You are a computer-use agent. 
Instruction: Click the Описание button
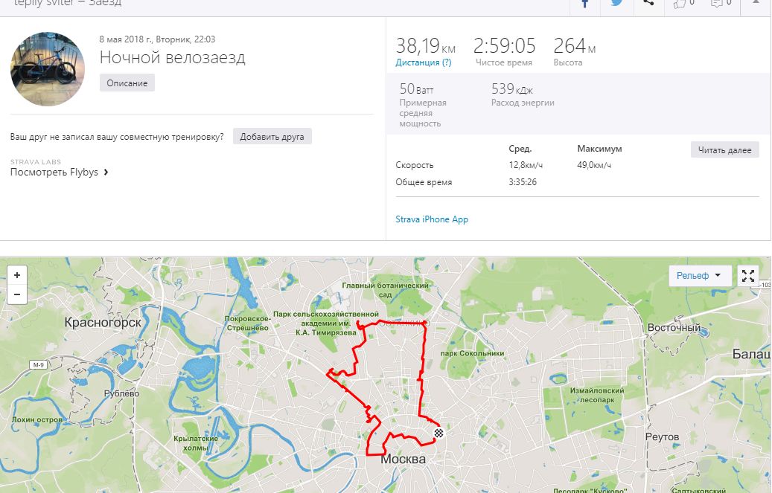point(127,83)
